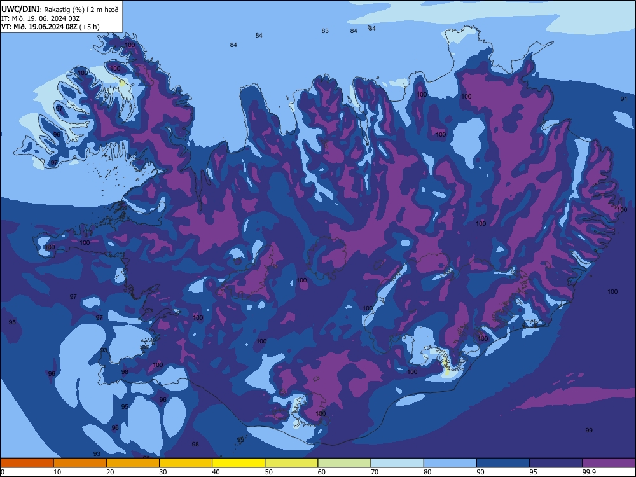Choose the medium blue 90–95 legend swatch
The width and height of the screenshot is (636, 477).
[x=503, y=463]
